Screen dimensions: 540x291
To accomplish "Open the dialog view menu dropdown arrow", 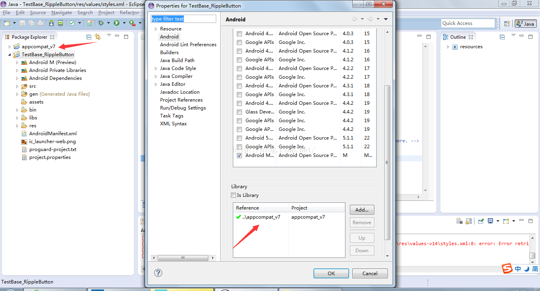I will click(x=386, y=19).
